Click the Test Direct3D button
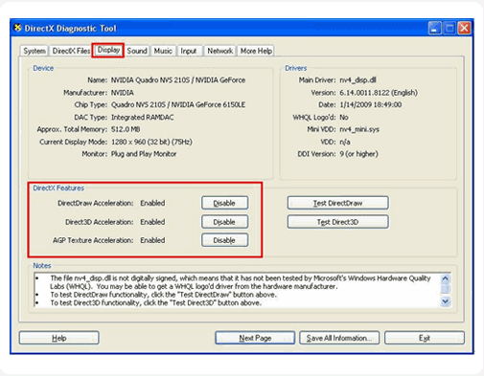 click(338, 222)
